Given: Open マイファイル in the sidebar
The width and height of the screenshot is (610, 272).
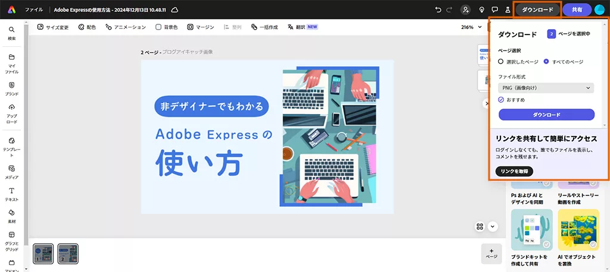Looking at the screenshot, I should tap(12, 64).
